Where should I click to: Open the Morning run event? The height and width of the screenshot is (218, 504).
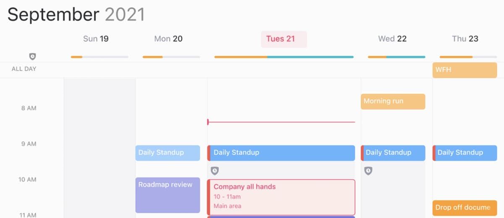[x=393, y=101]
